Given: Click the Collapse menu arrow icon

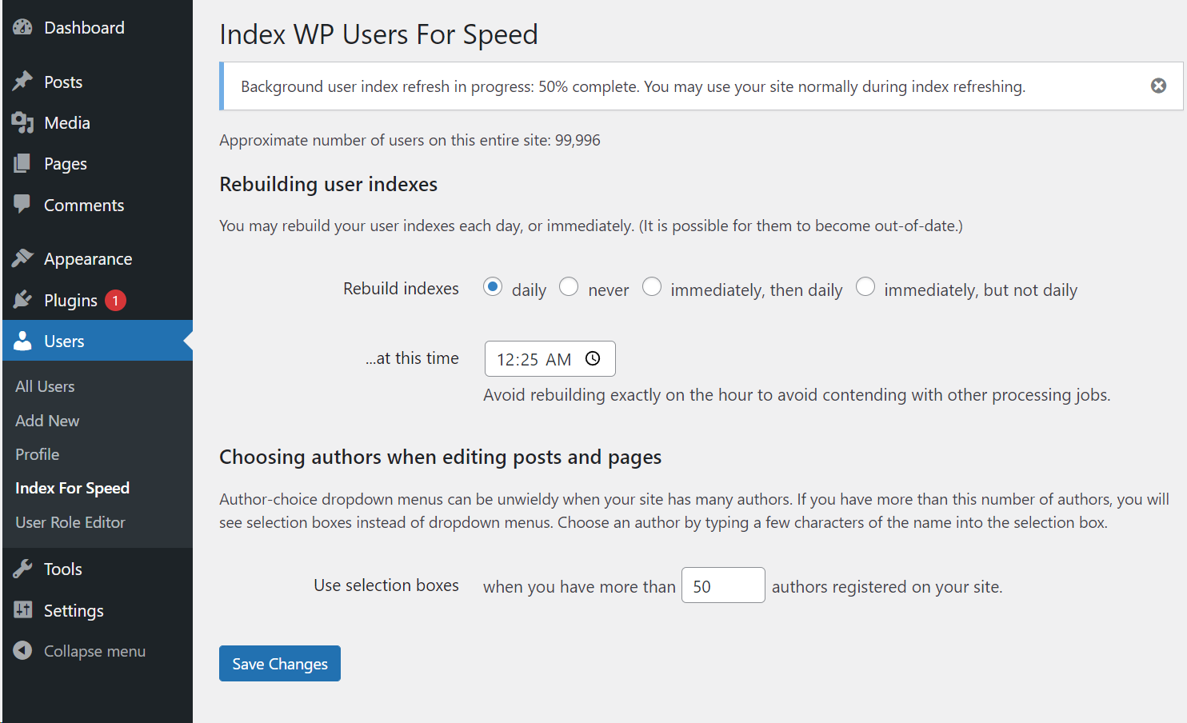Looking at the screenshot, I should pyautogui.click(x=22, y=651).
